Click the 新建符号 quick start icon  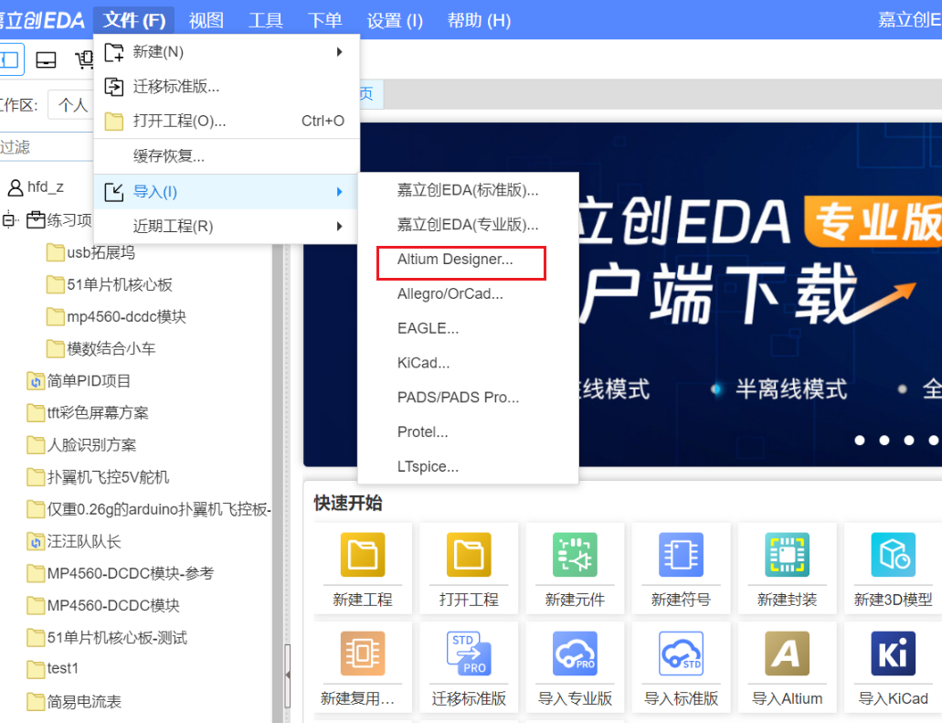(x=681, y=554)
